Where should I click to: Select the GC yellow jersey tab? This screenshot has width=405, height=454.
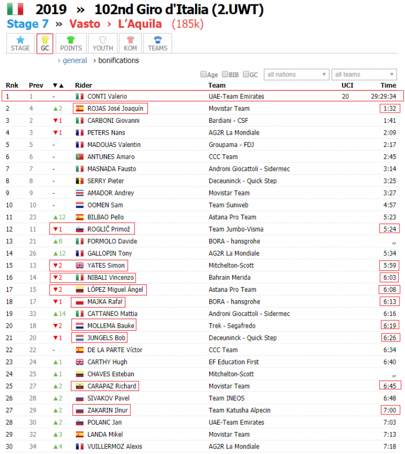click(45, 43)
